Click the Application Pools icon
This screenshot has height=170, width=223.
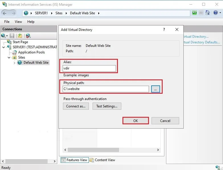[x=15, y=52]
